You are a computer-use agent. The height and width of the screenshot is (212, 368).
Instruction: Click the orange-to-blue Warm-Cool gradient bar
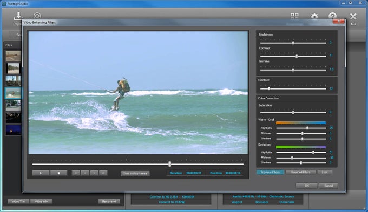(301, 122)
